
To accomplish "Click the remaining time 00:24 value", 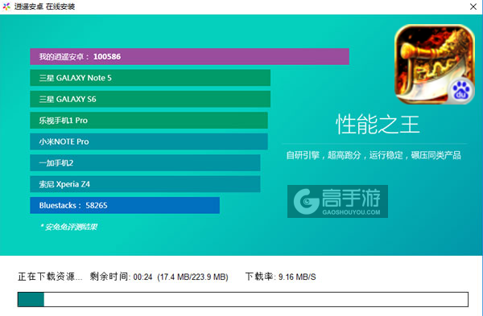I will click(x=143, y=277).
